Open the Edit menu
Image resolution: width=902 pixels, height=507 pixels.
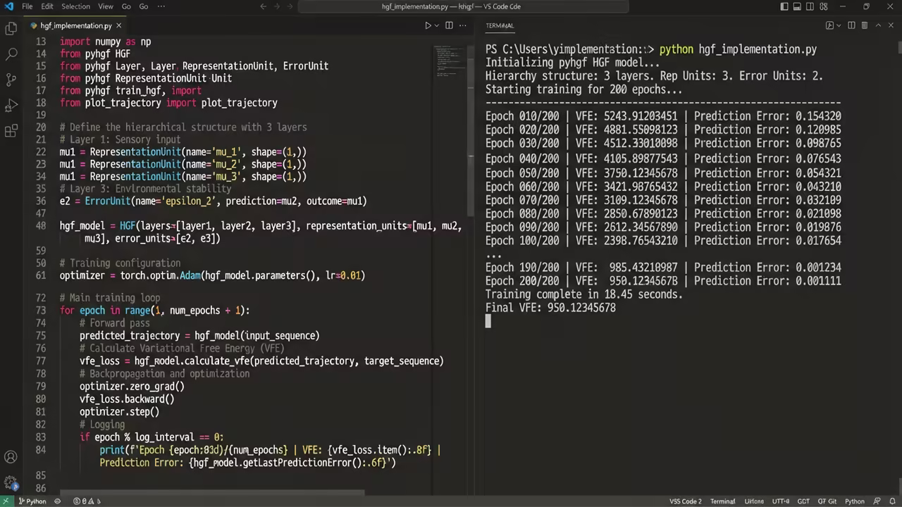point(47,6)
